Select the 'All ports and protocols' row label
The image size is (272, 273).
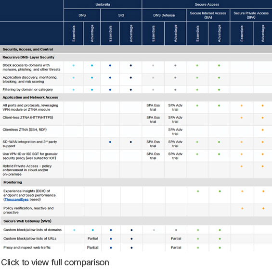pyautogui.click(x=30, y=107)
